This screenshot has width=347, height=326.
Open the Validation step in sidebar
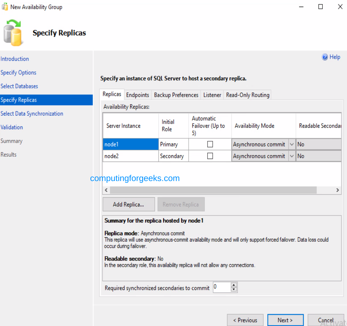(x=11, y=127)
